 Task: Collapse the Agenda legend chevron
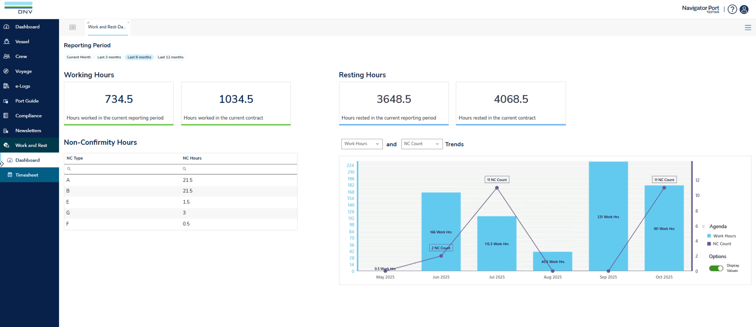pyautogui.click(x=703, y=226)
